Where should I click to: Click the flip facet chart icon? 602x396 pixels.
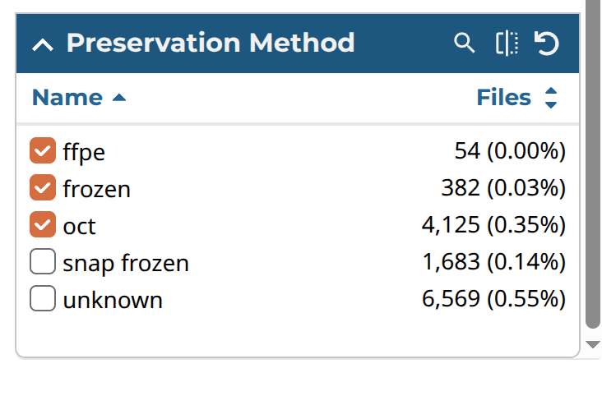point(507,43)
